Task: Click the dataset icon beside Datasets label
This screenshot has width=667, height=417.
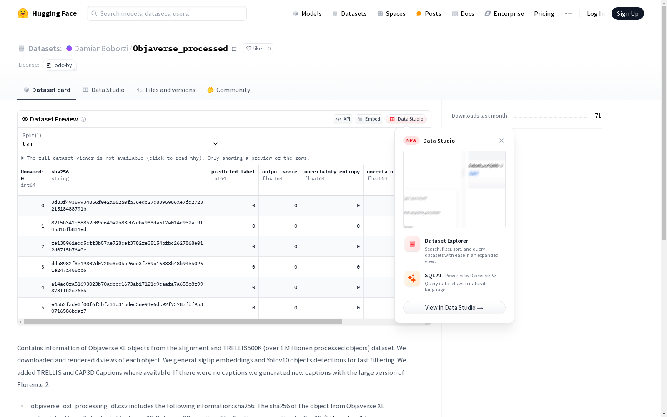Action: [x=21, y=49]
